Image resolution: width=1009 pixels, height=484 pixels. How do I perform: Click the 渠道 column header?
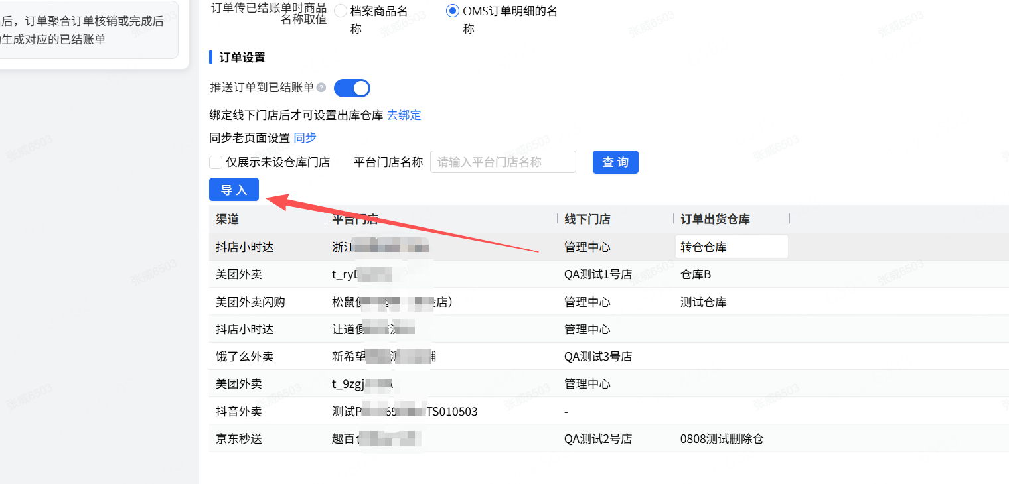(228, 219)
